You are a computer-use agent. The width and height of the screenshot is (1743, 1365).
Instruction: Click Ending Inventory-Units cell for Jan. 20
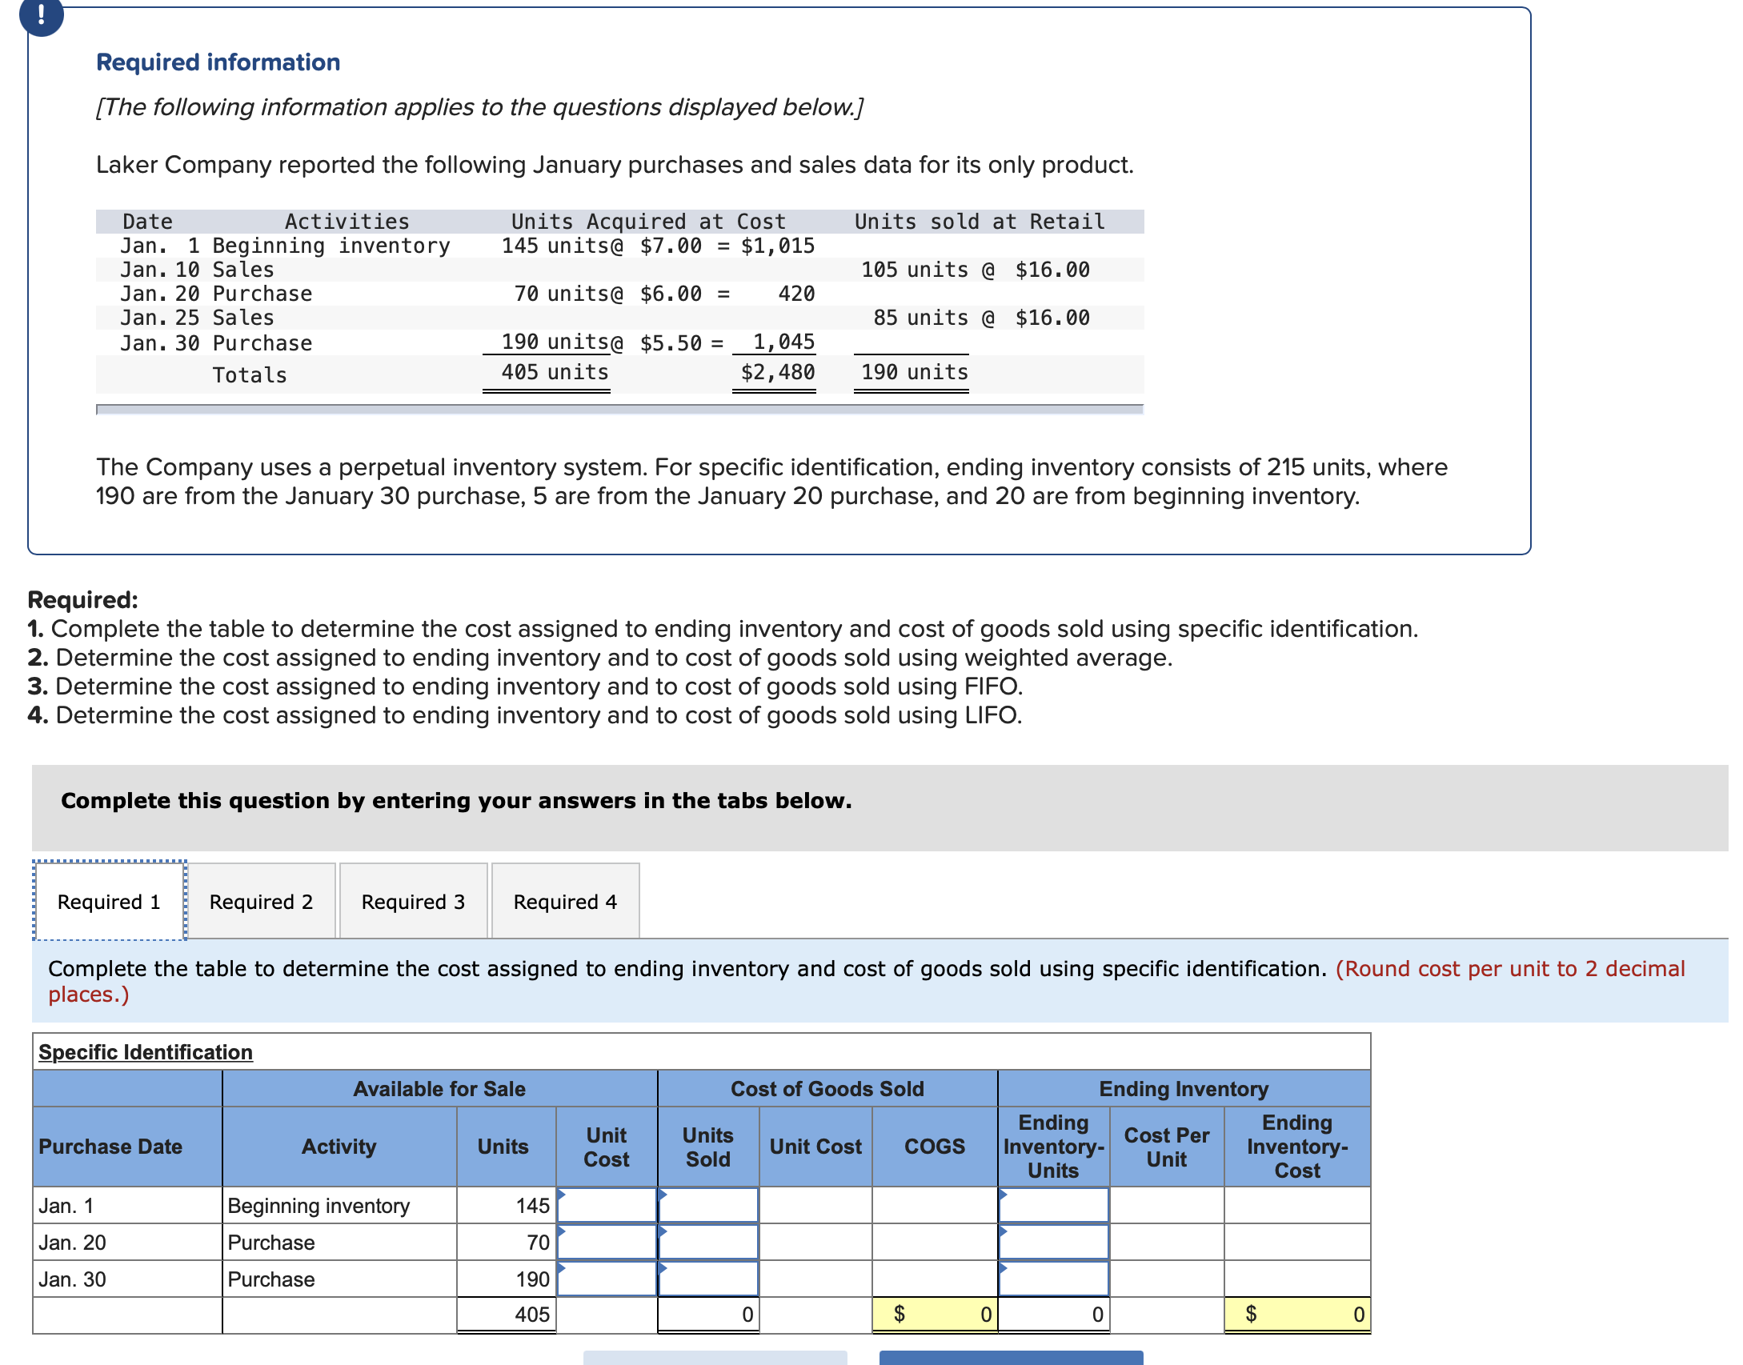(x=1053, y=1243)
